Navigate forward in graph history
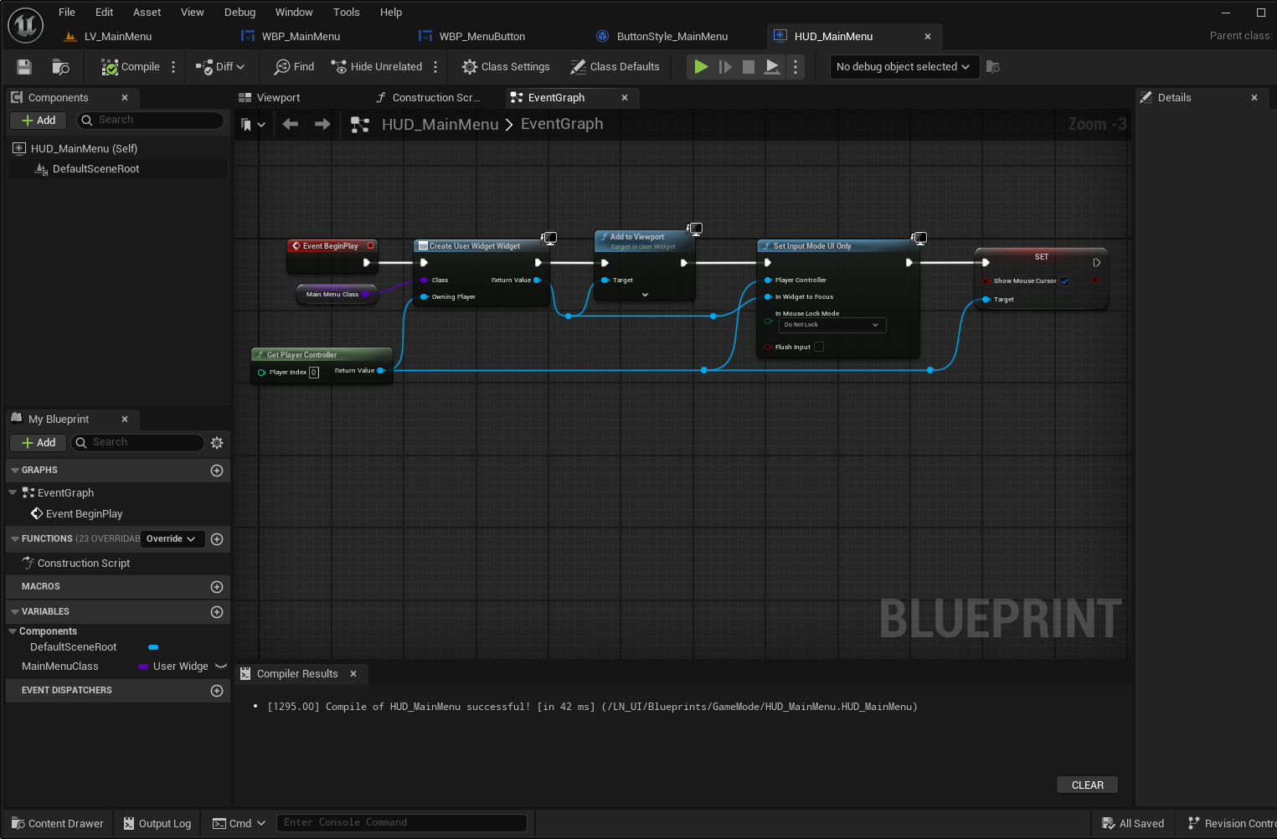Viewport: 1277px width, 839px height. (322, 124)
